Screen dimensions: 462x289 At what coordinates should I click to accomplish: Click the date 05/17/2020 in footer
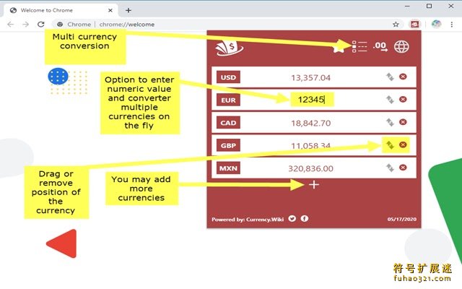click(x=402, y=219)
